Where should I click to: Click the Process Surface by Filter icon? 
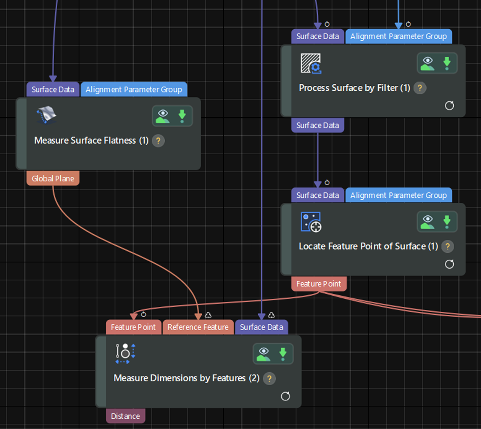coord(311,63)
